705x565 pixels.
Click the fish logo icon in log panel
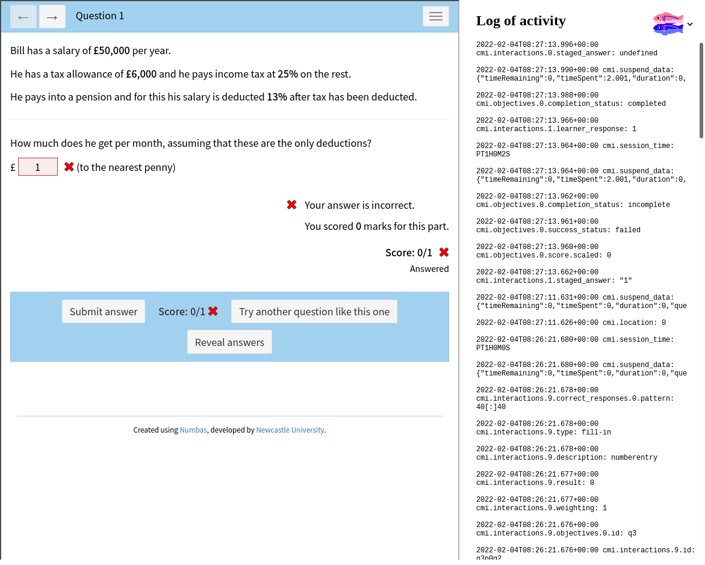coord(668,23)
